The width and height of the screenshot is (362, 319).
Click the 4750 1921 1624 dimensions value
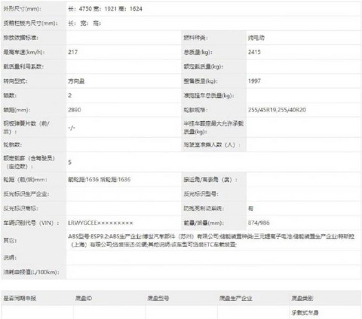(x=105, y=9)
